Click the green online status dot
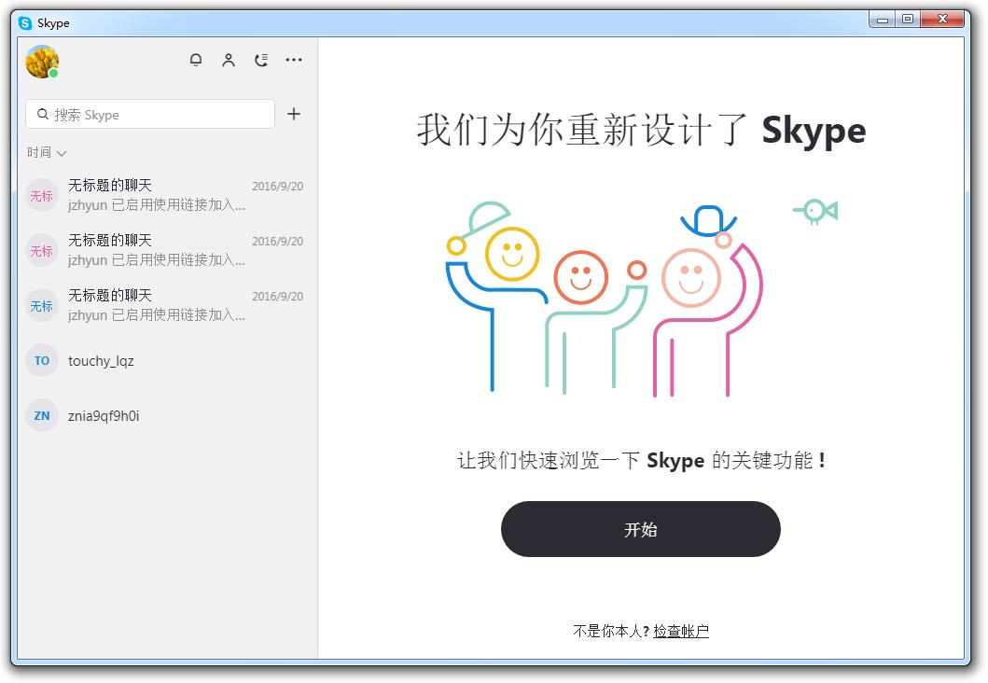Viewport: 988px width, 683px height. coord(54,73)
